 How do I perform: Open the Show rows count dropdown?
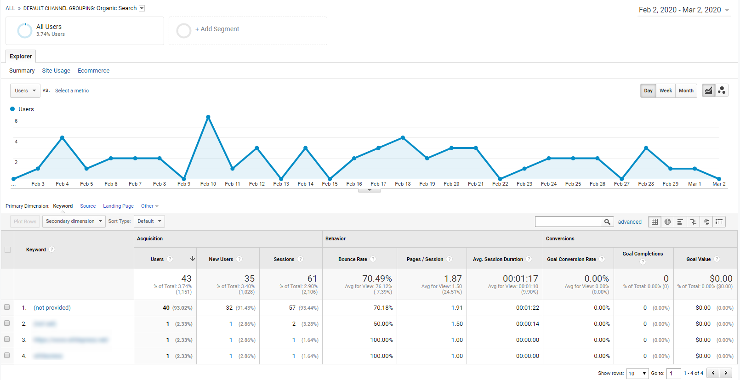click(638, 373)
